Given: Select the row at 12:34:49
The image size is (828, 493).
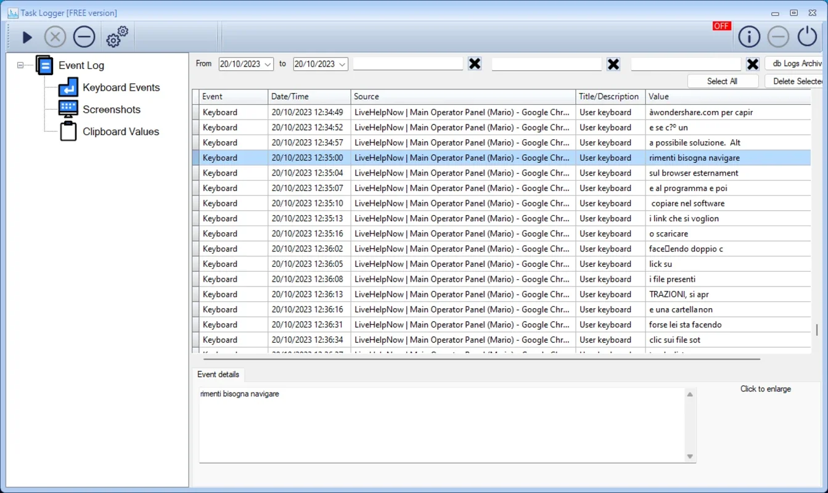Looking at the screenshot, I should (501, 112).
